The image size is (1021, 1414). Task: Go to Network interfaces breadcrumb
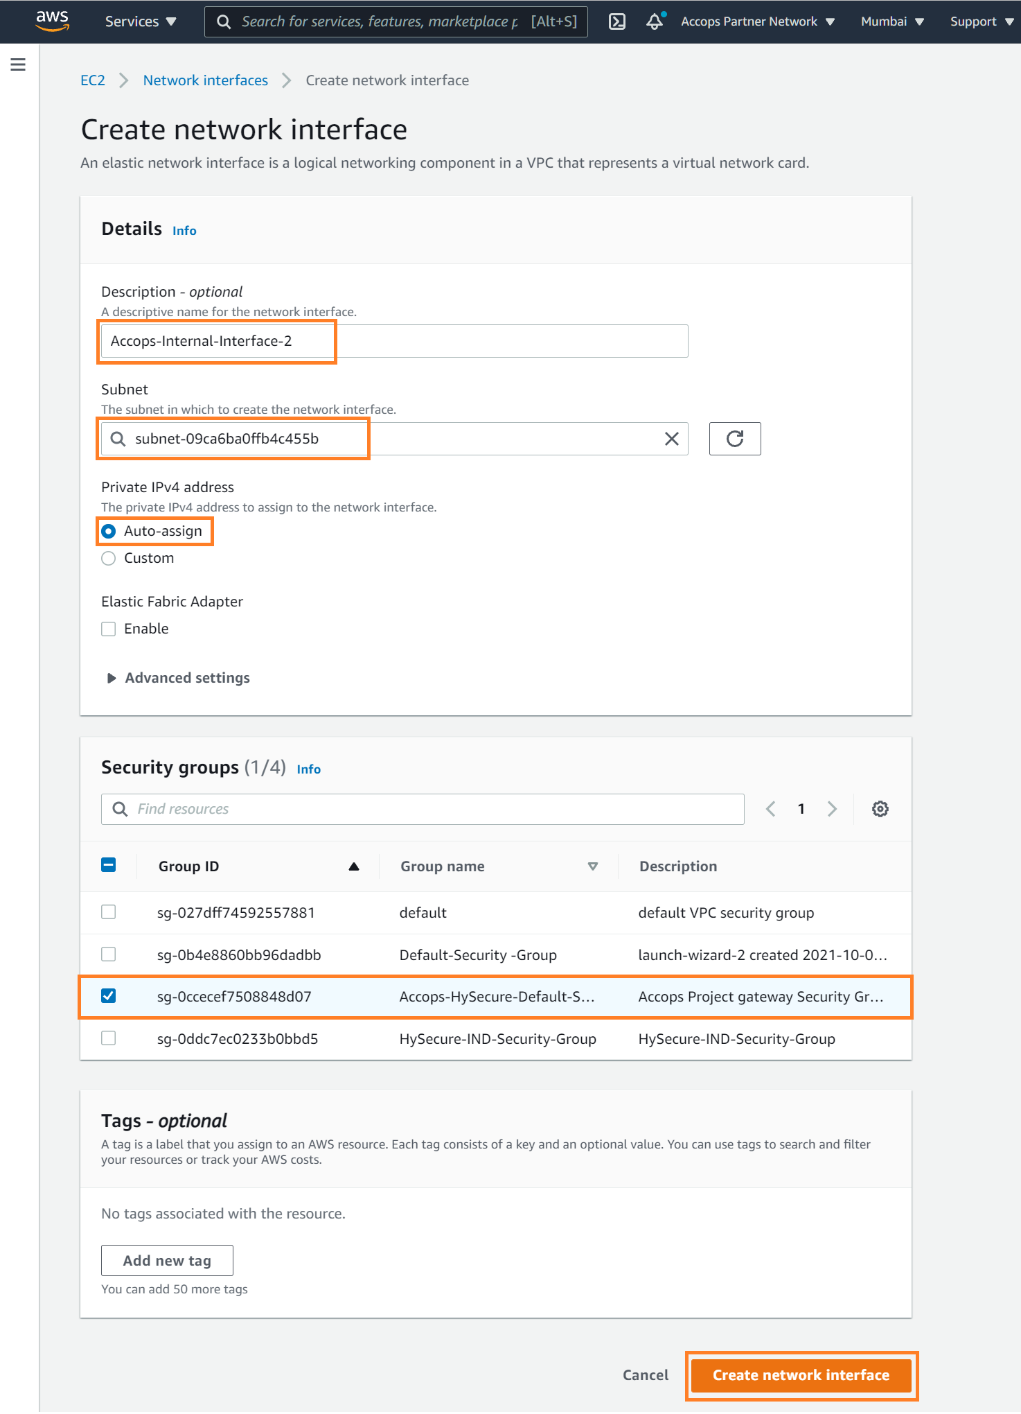pyautogui.click(x=206, y=80)
